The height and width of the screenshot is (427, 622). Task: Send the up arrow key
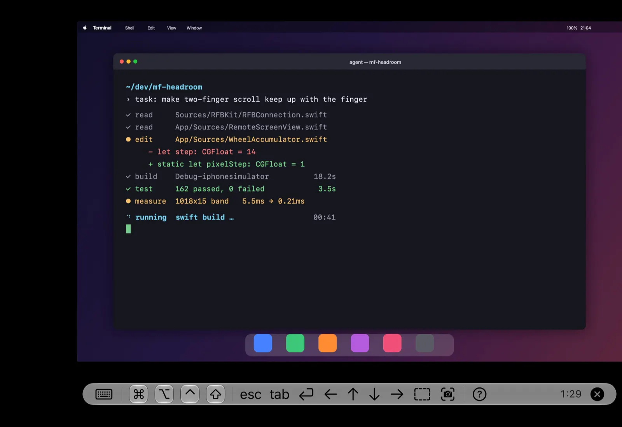(353, 394)
